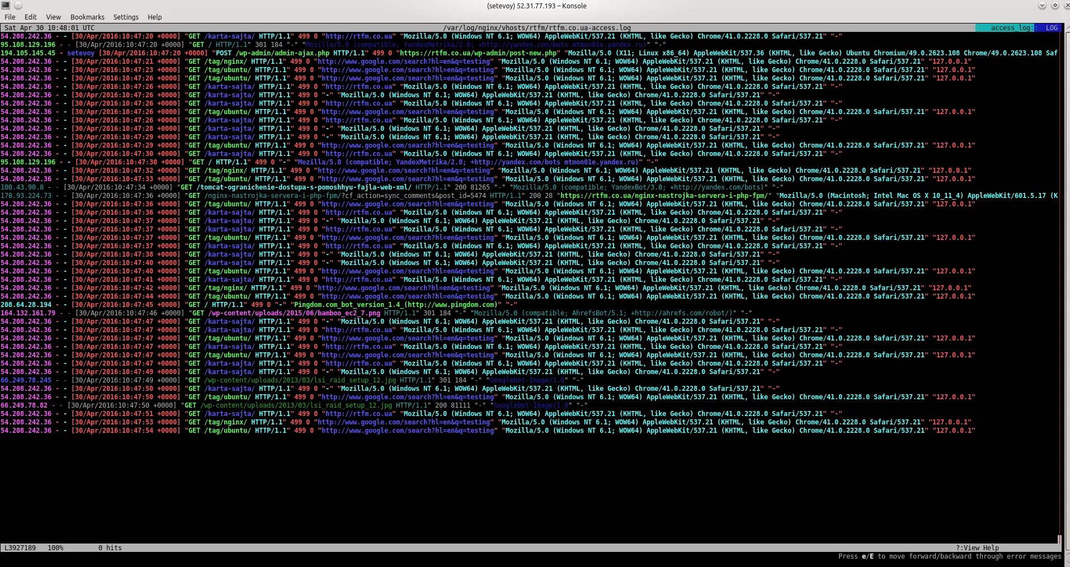Select the /karta-sajta/ request at 10:47:51

pyautogui.click(x=421, y=414)
